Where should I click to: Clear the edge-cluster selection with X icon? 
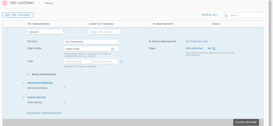point(112,49)
